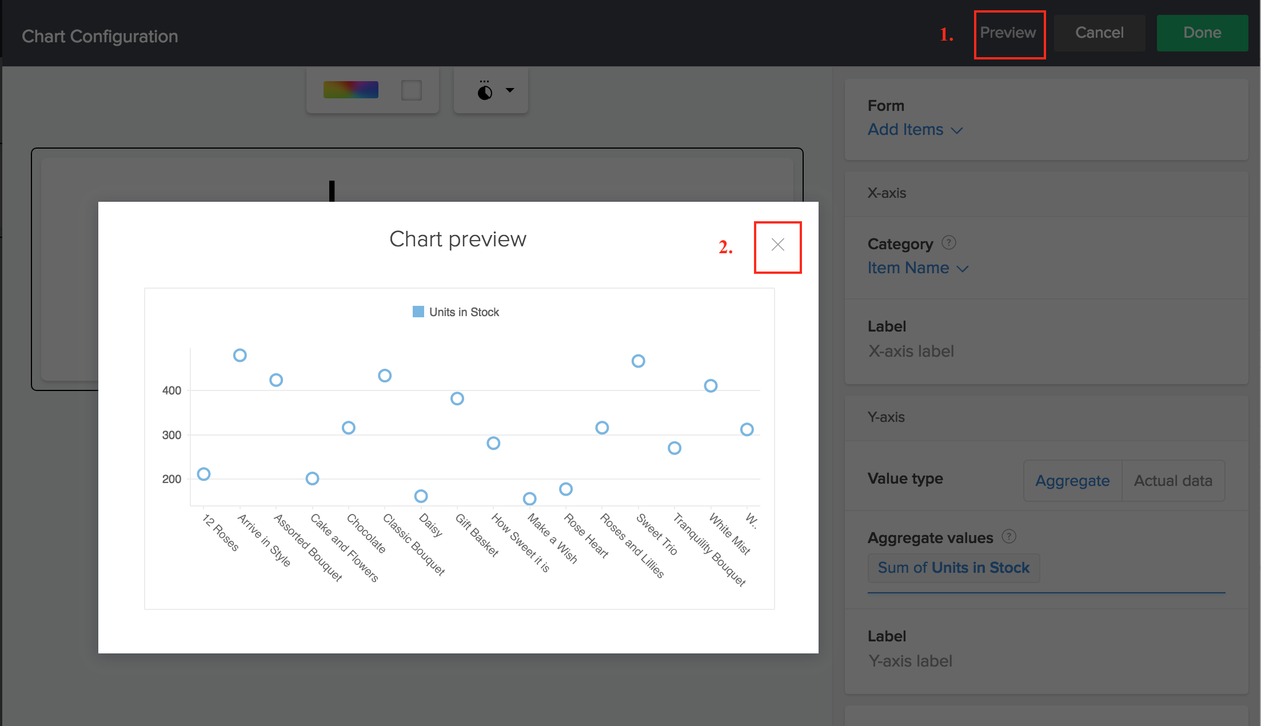
Task: Select Aggregate value type
Action: coord(1072,481)
